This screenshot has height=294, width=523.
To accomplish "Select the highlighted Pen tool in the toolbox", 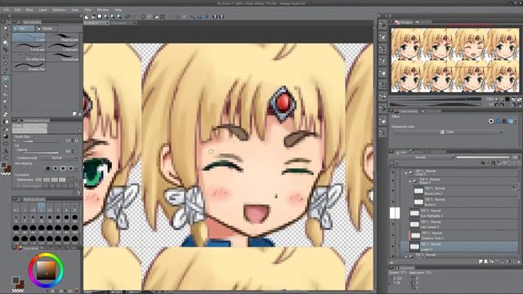I will 6,79.
